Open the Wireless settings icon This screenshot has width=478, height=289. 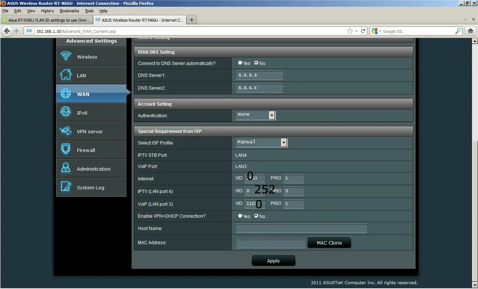click(66, 56)
